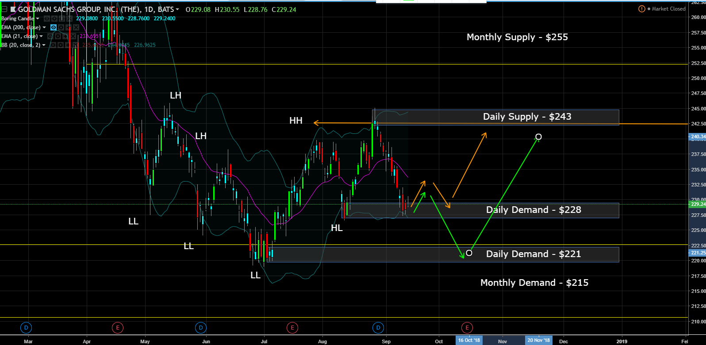Remove EMA (200, close) with its X icon
The height and width of the screenshot is (345, 706).
click(x=76, y=27)
